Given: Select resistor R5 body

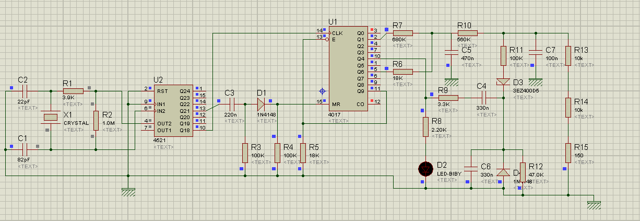Looking at the screenshot, I should tap(302, 153).
